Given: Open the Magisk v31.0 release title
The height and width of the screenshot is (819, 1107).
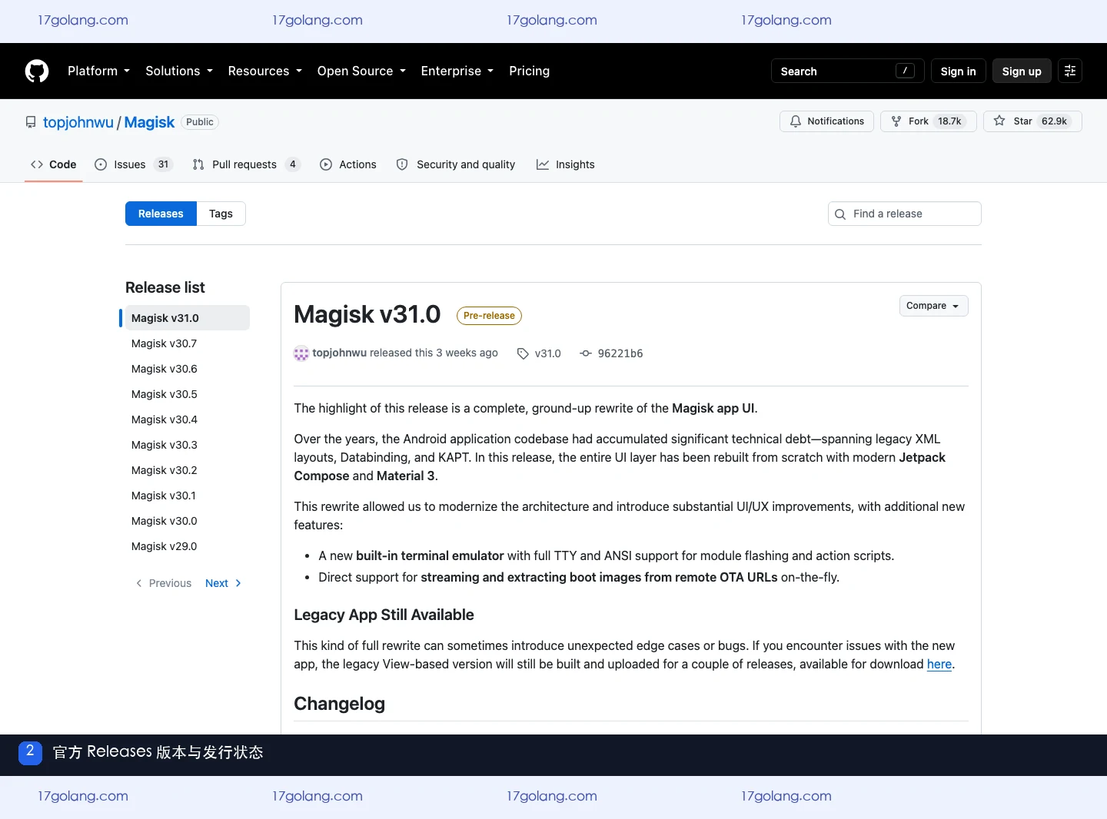Looking at the screenshot, I should coord(367,314).
